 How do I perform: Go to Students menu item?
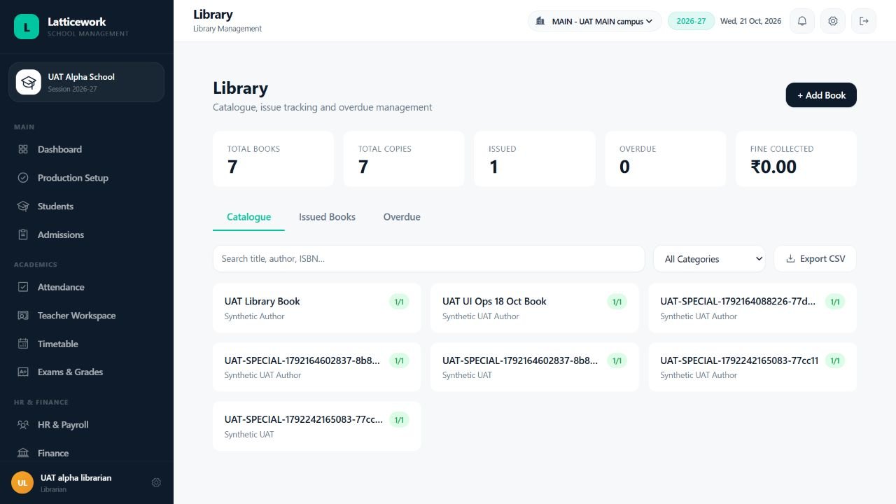87,206
